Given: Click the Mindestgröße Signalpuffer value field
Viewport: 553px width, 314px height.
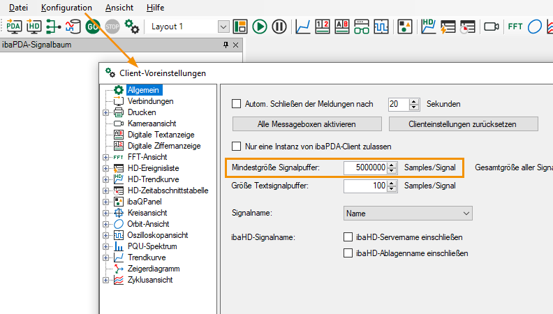Looking at the screenshot, I should [365, 168].
